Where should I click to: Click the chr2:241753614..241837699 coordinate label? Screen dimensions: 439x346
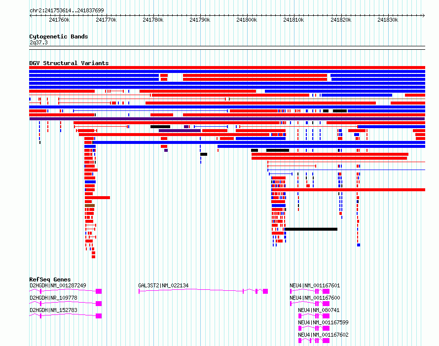click(67, 10)
